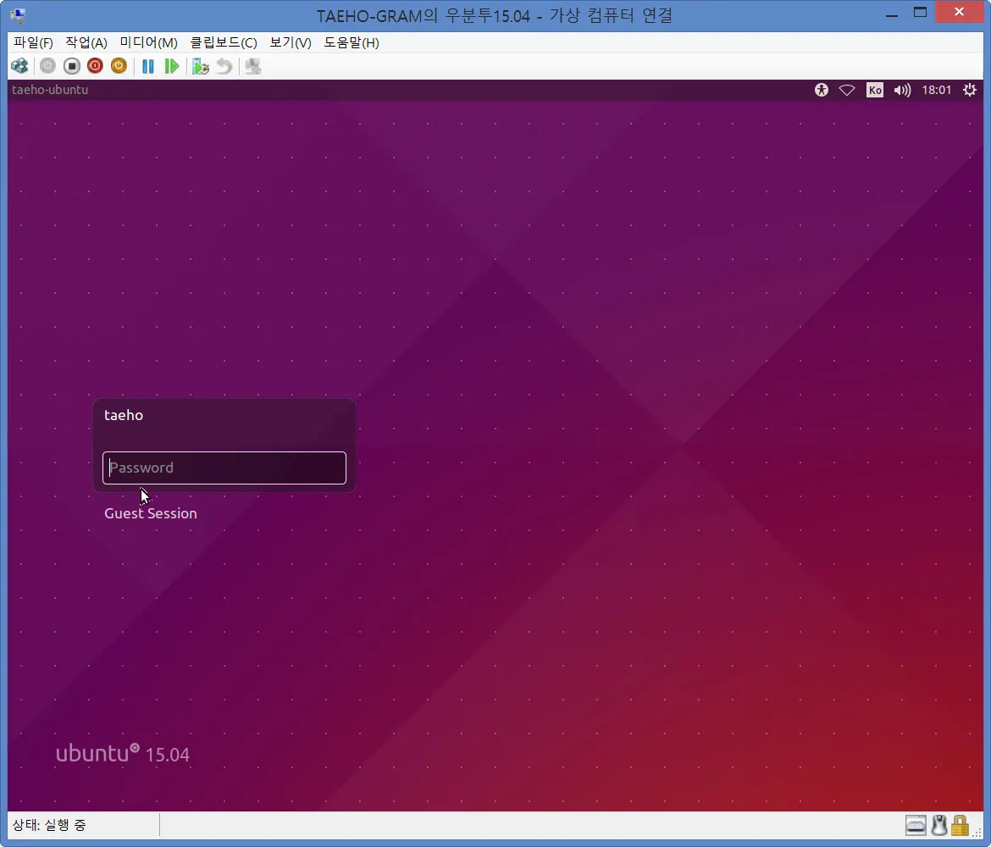Reset the VM with the green play icon
This screenshot has width=991, height=847.
(x=171, y=66)
